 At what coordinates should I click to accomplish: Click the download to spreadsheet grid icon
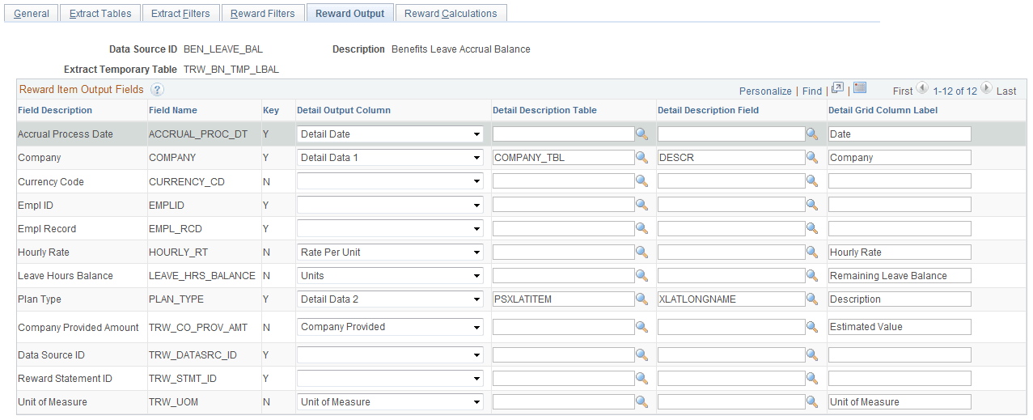pyautogui.click(x=860, y=88)
